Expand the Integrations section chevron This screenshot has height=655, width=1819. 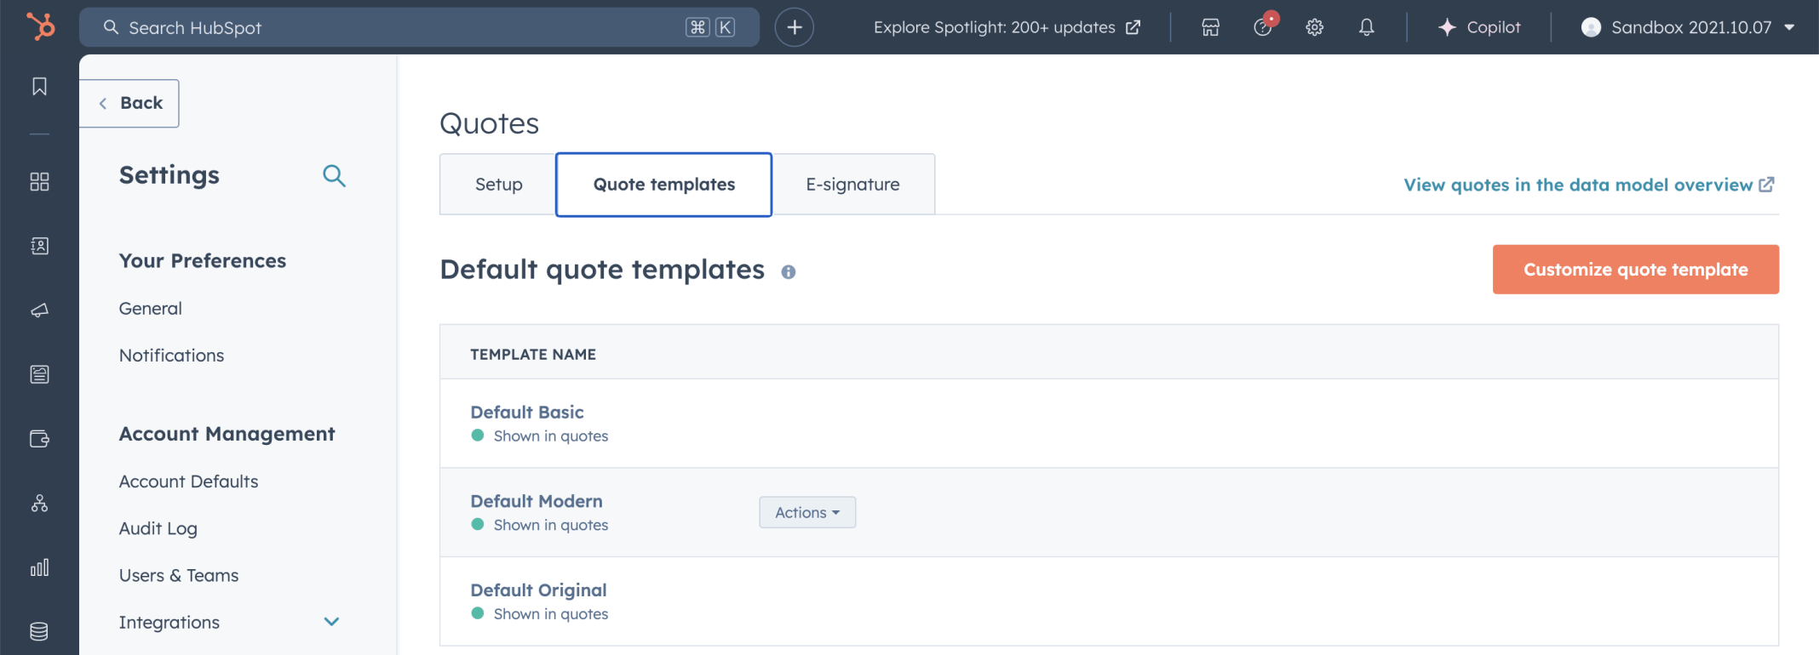[332, 622]
